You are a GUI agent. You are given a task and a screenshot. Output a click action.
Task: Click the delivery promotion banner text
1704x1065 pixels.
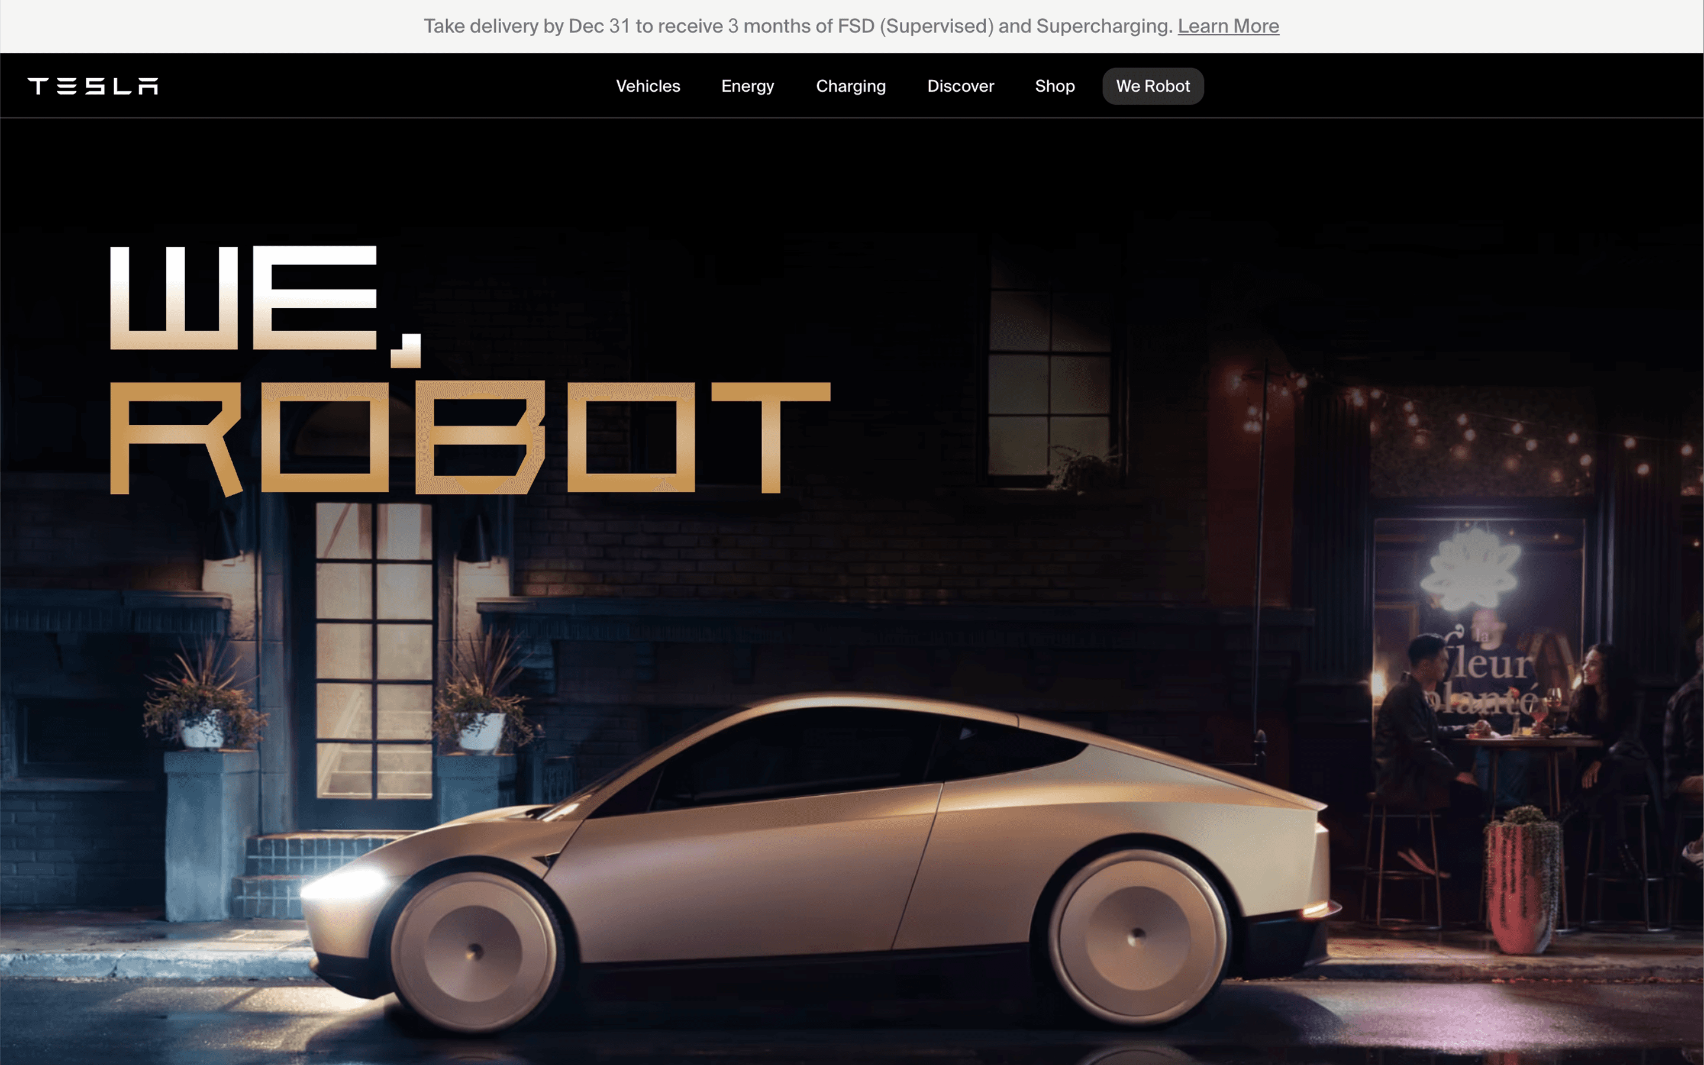(799, 26)
